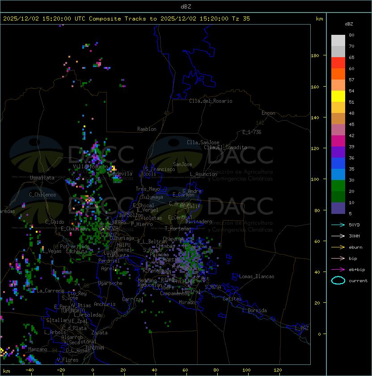This screenshot has width=372, height=376.
Task: Click the 'Cacheuta' location label
Action: 76,251
